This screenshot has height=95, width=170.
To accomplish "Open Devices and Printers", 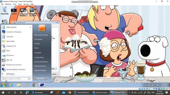I will tap(41, 62).
